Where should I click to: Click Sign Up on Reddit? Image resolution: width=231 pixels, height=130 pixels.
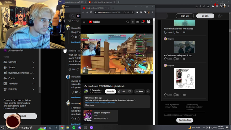click(x=184, y=16)
